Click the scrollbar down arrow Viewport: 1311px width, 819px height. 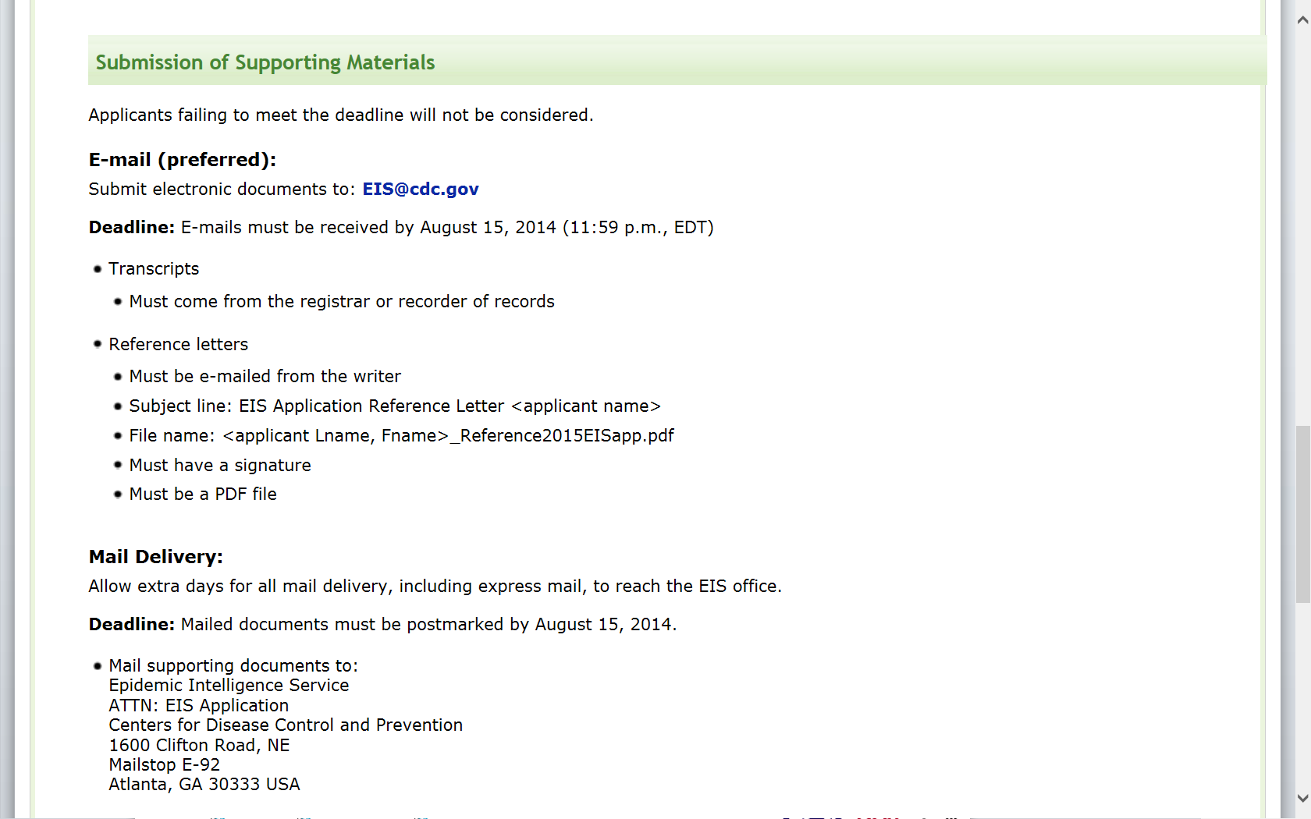(1302, 799)
